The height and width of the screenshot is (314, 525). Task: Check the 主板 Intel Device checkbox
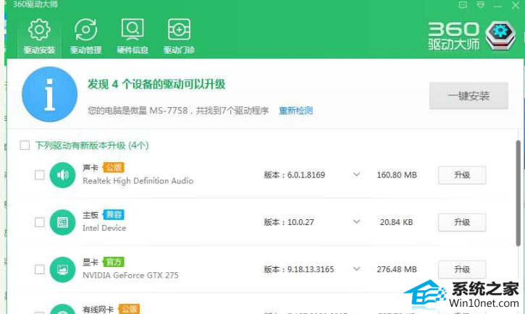coord(40,222)
